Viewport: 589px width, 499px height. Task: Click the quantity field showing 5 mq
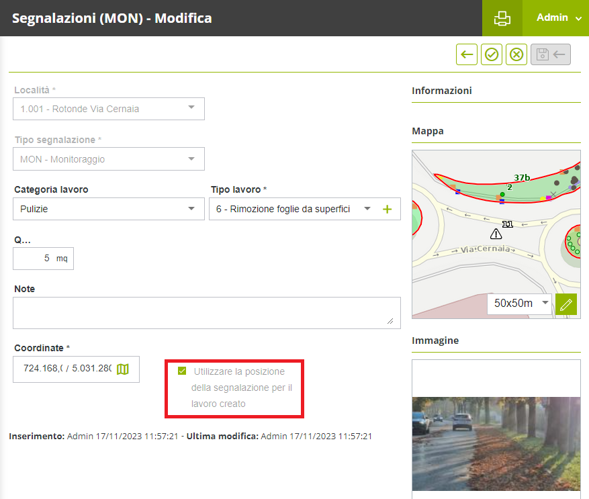[43, 258]
